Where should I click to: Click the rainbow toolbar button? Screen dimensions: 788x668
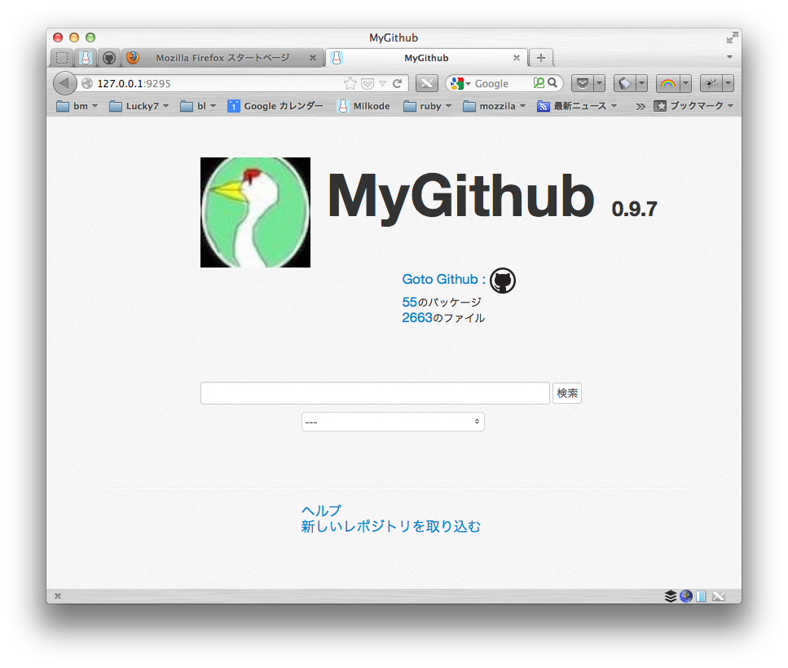click(668, 83)
